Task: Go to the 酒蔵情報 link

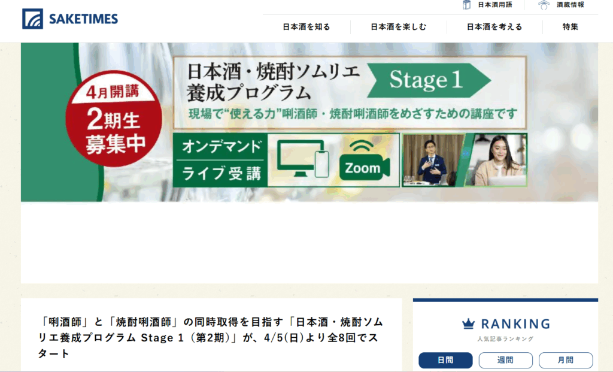Action: (570, 5)
